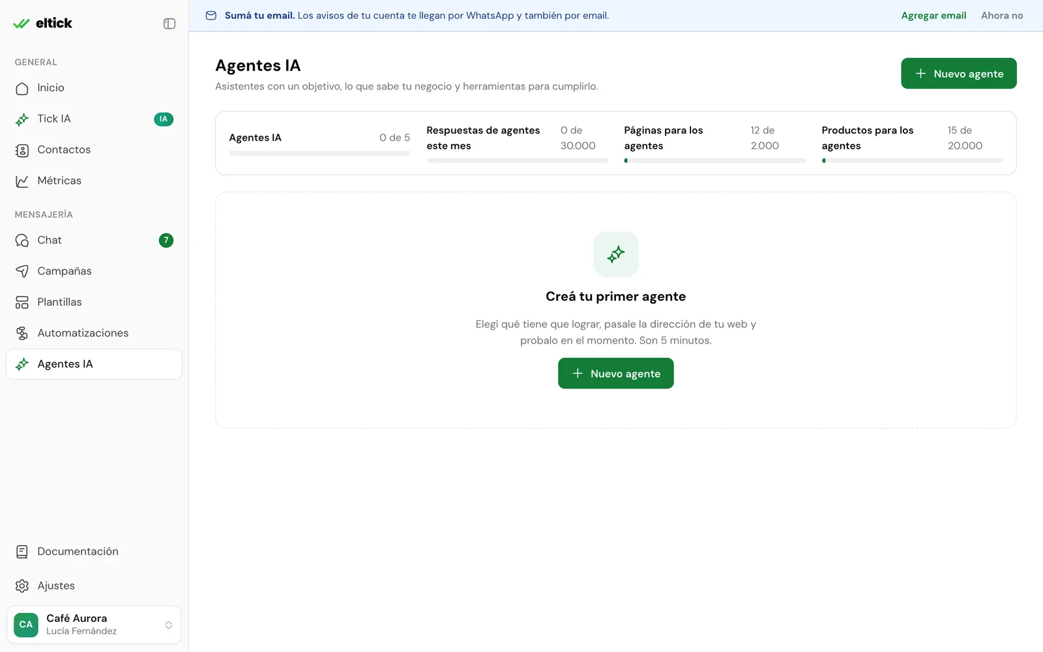This screenshot has height=652, width=1043.
Task: Click the IA badge next to Tick IA
Action: point(164,119)
